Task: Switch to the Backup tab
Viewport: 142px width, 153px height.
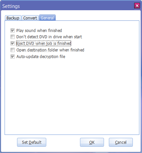Action: [13, 18]
